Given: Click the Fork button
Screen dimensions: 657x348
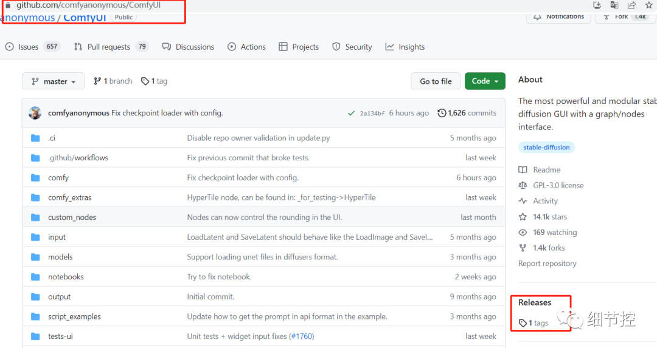Looking at the screenshot, I should (625, 17).
